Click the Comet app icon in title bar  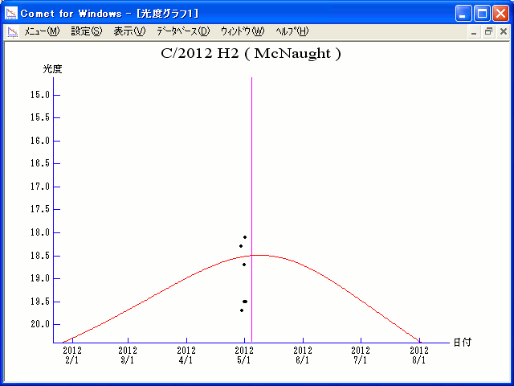(x=11, y=14)
